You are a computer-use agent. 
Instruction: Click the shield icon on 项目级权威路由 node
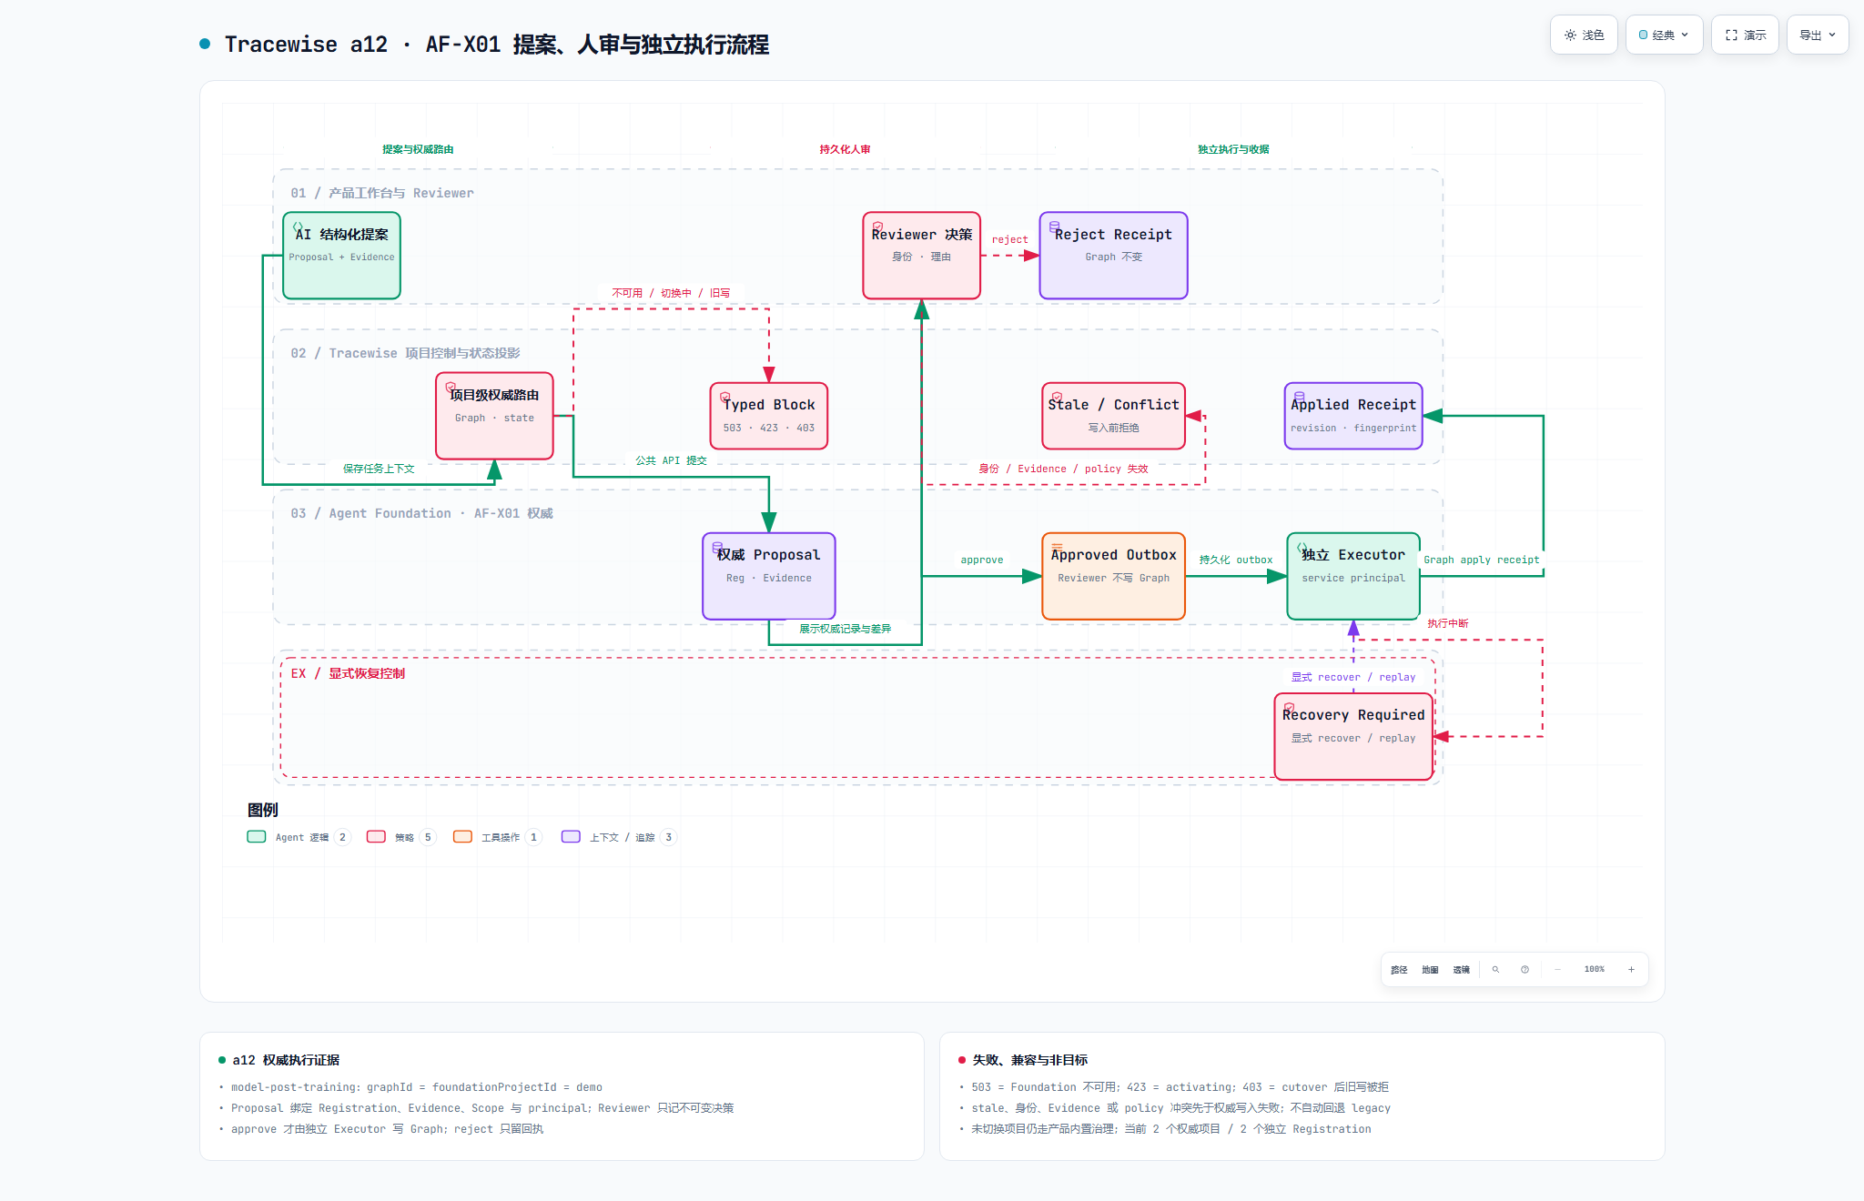pyautogui.click(x=451, y=387)
